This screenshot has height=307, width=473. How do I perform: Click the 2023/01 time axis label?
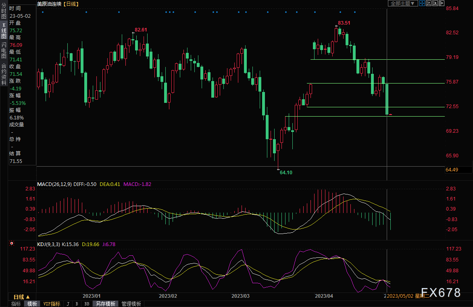coord(92,296)
